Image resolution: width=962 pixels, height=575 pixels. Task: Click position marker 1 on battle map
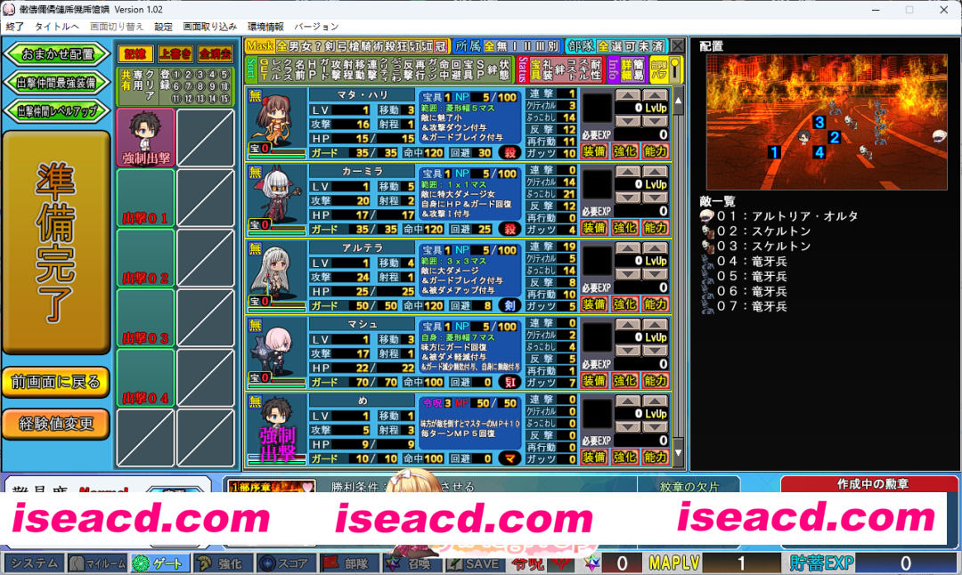(x=774, y=152)
